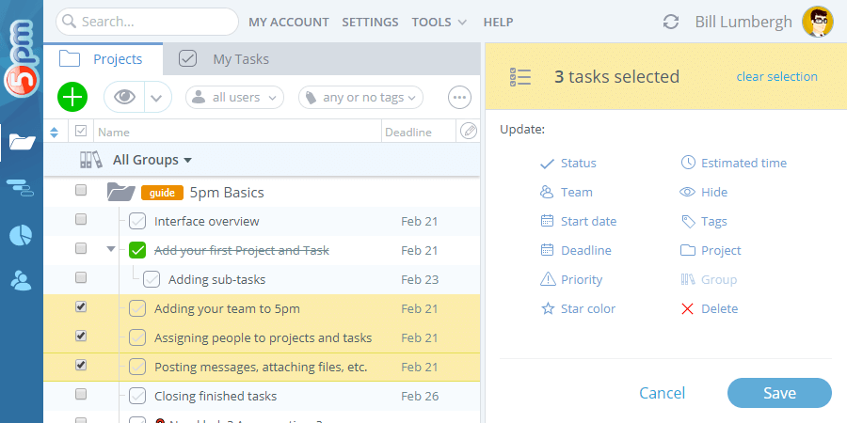Open the all users filter dropdown
This screenshot has width=847, height=423.
click(234, 98)
